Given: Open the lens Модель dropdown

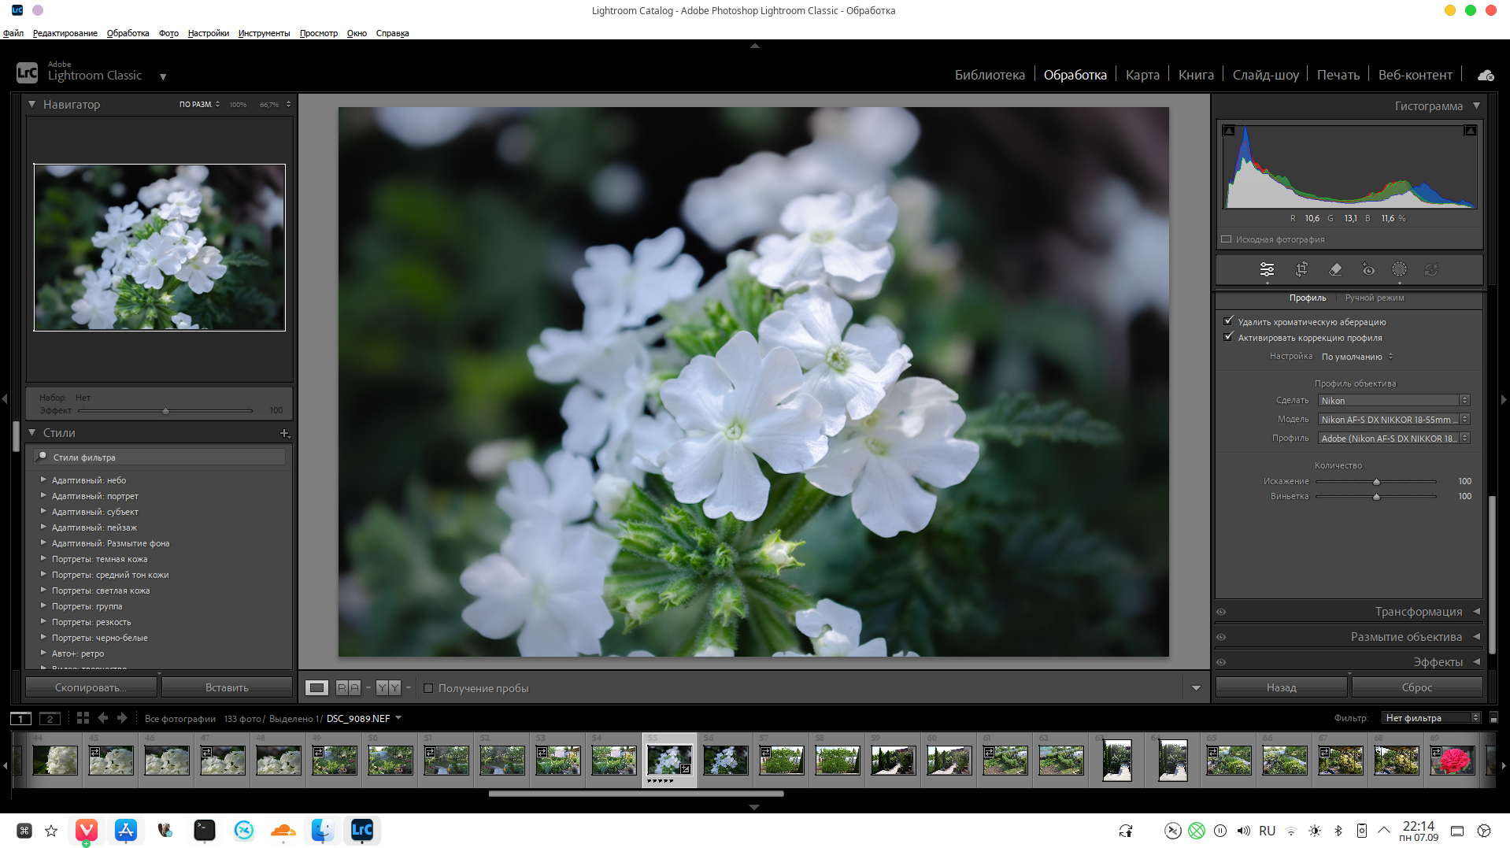Looking at the screenshot, I should tap(1394, 420).
